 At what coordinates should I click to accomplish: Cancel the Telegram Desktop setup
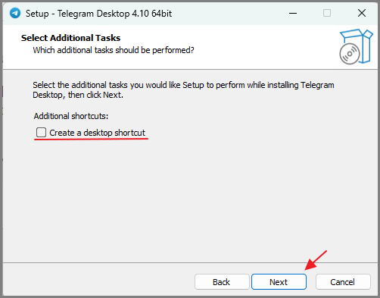click(343, 281)
